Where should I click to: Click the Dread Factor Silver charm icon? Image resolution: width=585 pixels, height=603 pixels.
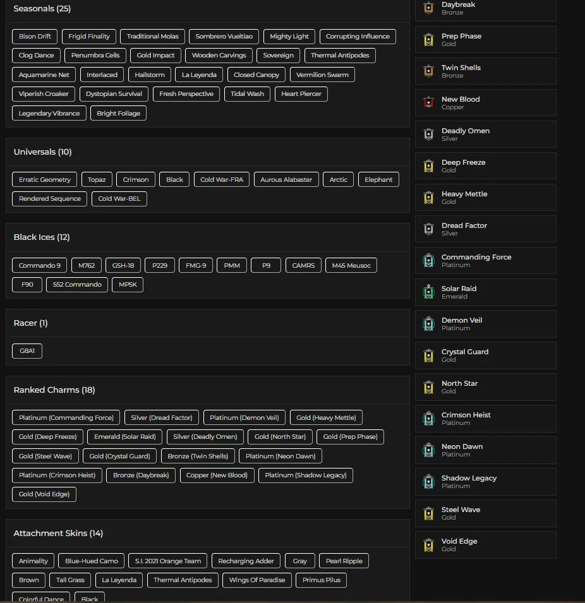pyautogui.click(x=429, y=229)
